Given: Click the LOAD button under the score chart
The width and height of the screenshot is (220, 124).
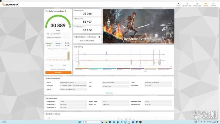Looking at the screenshot, I should click(x=52, y=65).
